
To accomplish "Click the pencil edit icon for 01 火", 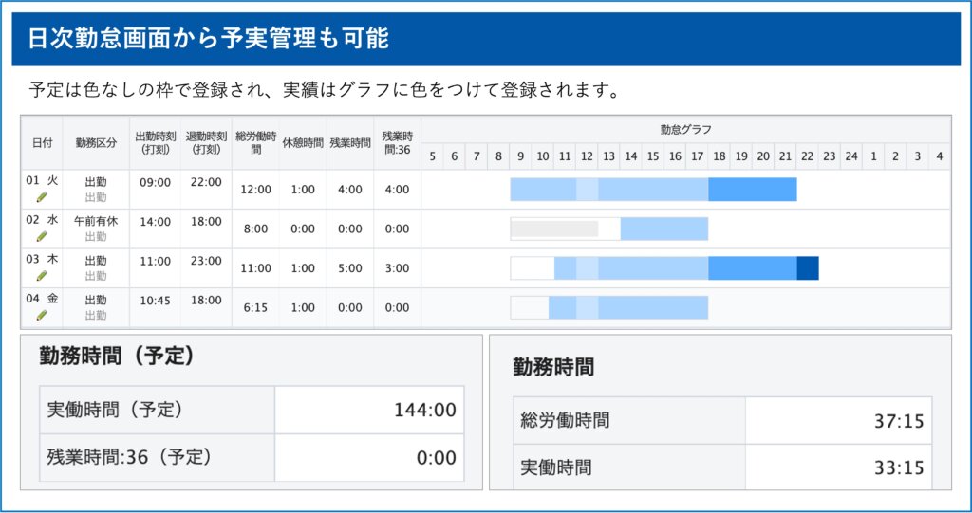I will click(41, 197).
